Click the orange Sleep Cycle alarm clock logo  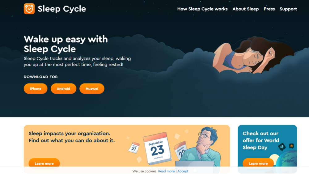pos(29,9)
